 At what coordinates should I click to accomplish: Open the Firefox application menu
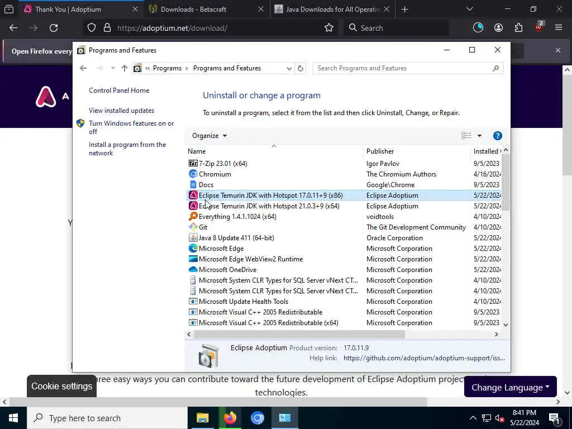(558, 28)
